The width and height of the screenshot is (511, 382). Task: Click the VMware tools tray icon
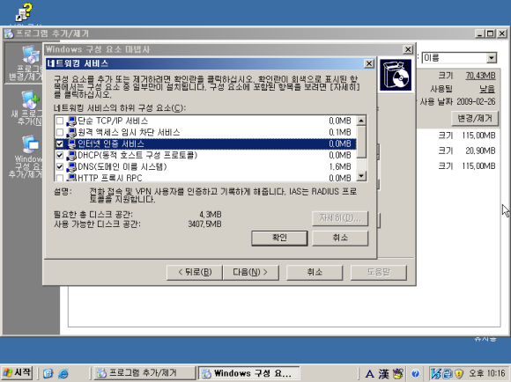click(x=436, y=373)
